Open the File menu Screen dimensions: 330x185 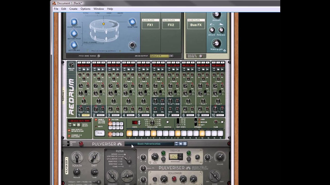click(x=56, y=9)
